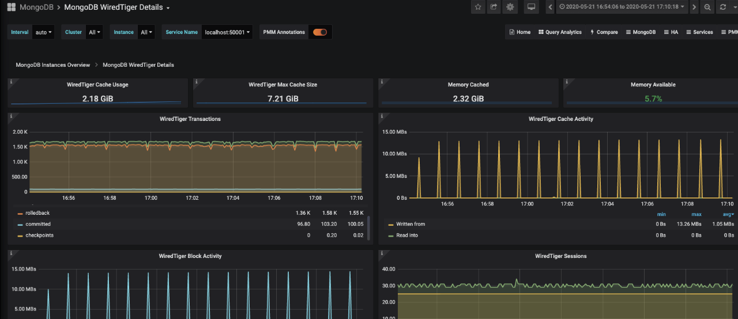Open the Compare link
738x319 pixels.
604,32
